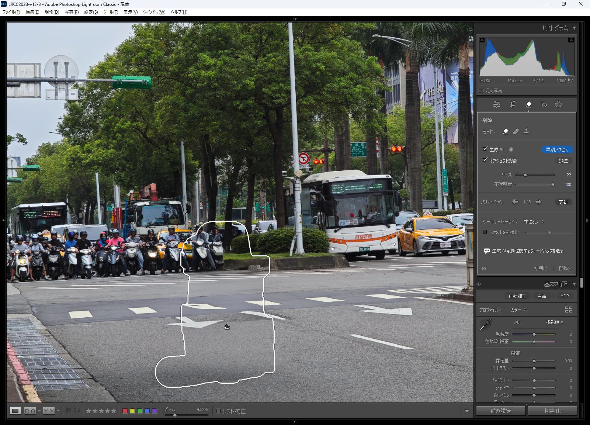Choose the Clone stamp mode
Image resolution: width=590 pixels, height=425 pixels.
pos(526,131)
